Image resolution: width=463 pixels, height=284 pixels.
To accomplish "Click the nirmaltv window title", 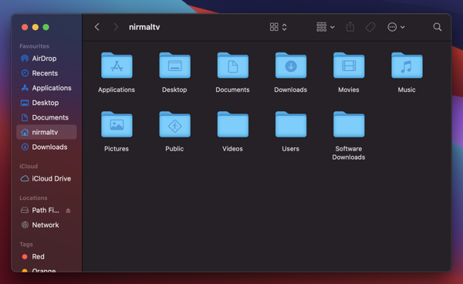I will point(144,27).
